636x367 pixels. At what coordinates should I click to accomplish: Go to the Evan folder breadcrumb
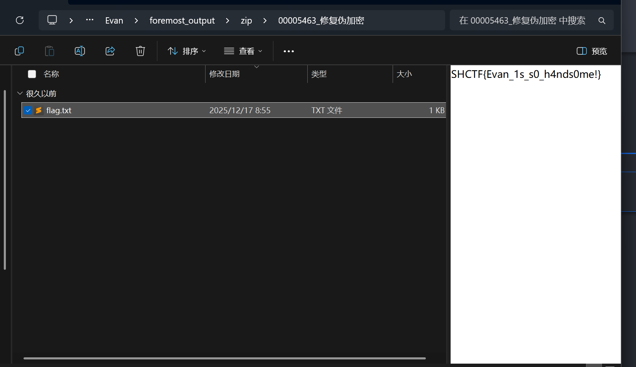tap(114, 20)
